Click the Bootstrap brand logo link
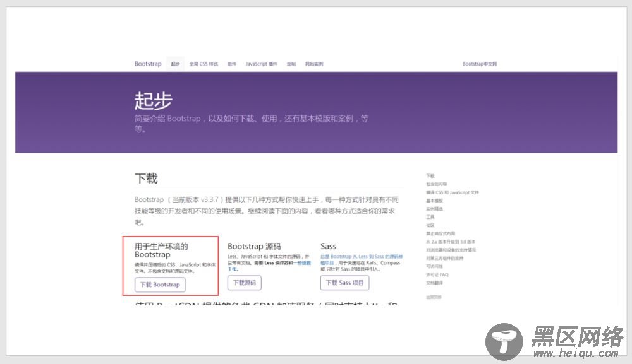Screen dimensions: 632x364 coord(148,64)
